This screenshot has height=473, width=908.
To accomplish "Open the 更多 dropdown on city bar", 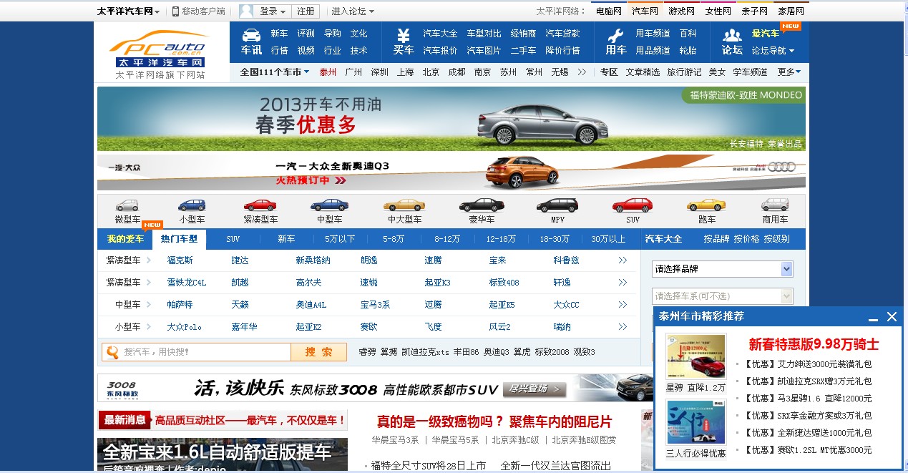I will click(789, 72).
